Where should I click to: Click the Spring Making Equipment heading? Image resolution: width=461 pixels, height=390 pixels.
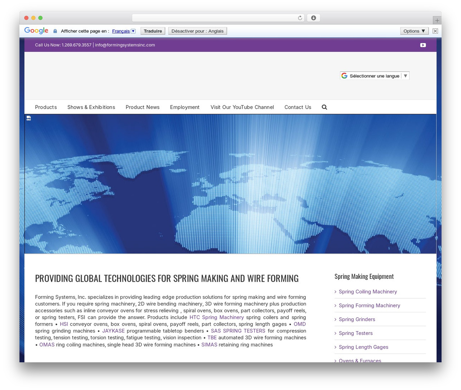point(364,276)
